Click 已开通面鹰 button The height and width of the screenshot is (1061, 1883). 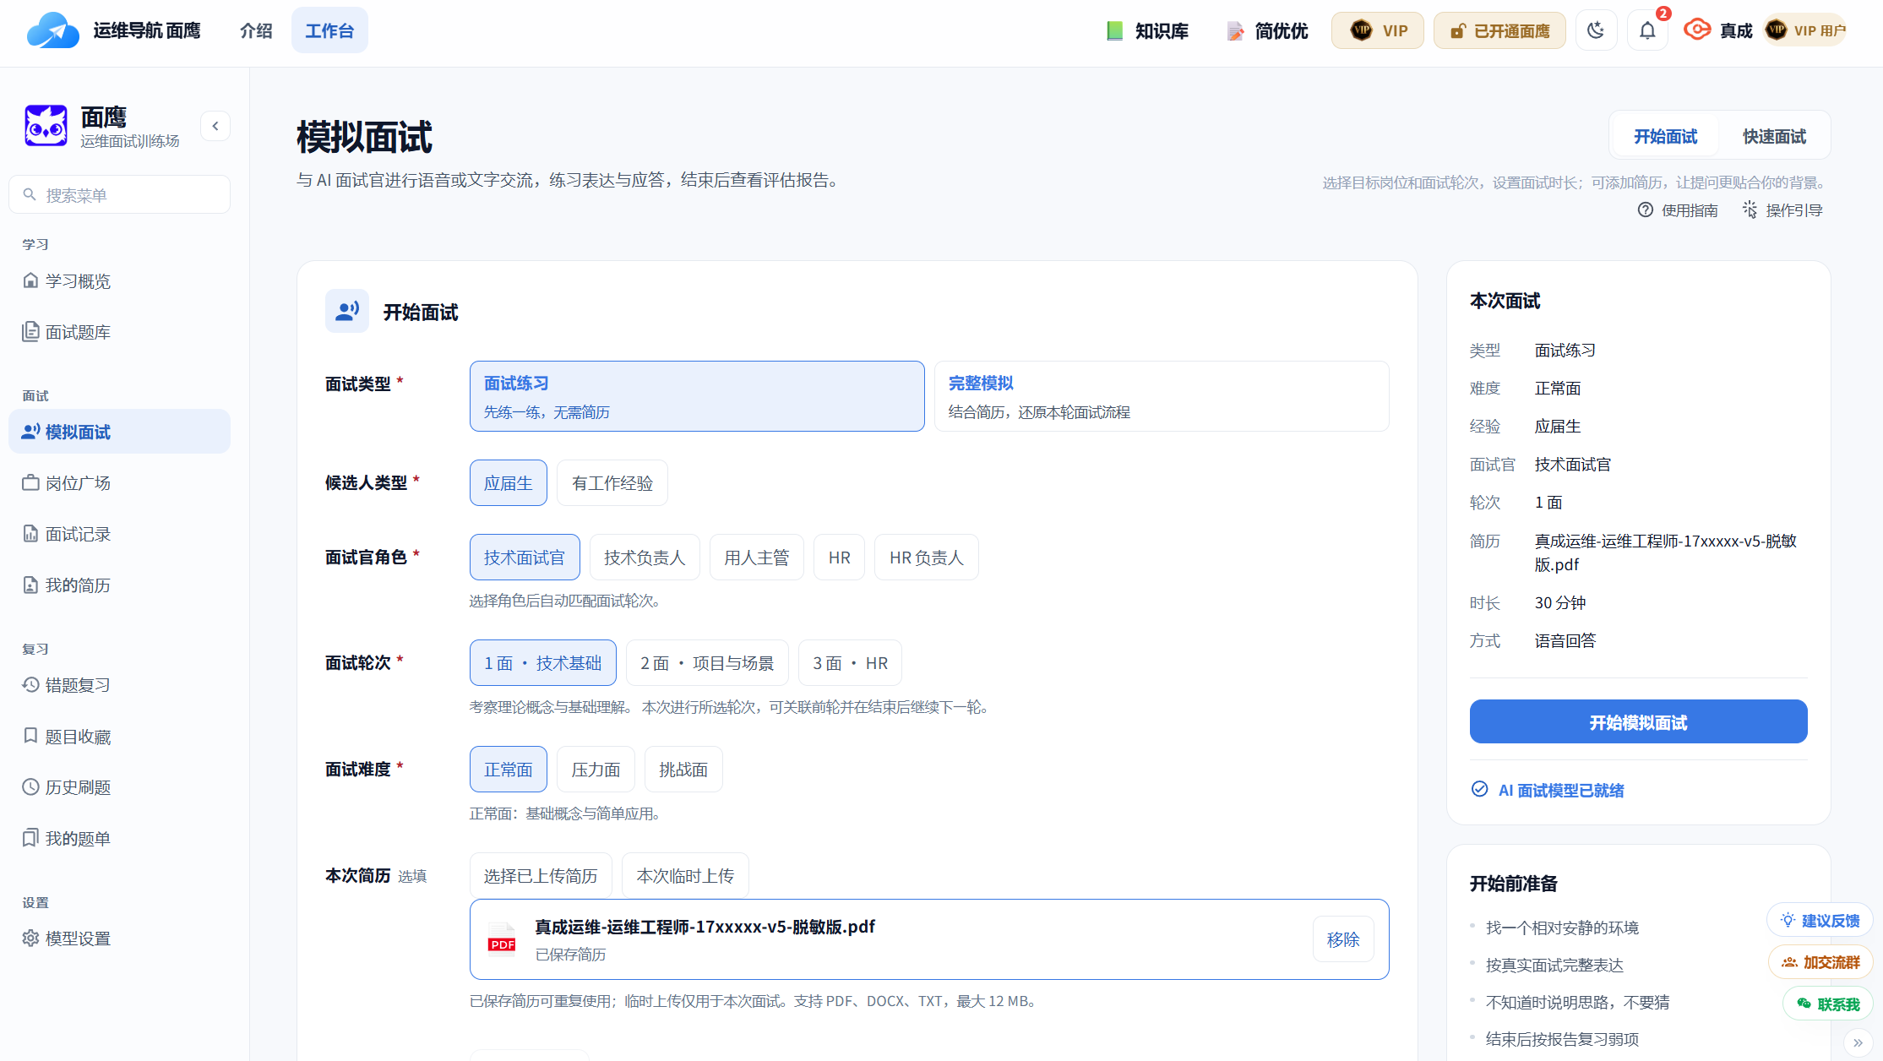1499,31
